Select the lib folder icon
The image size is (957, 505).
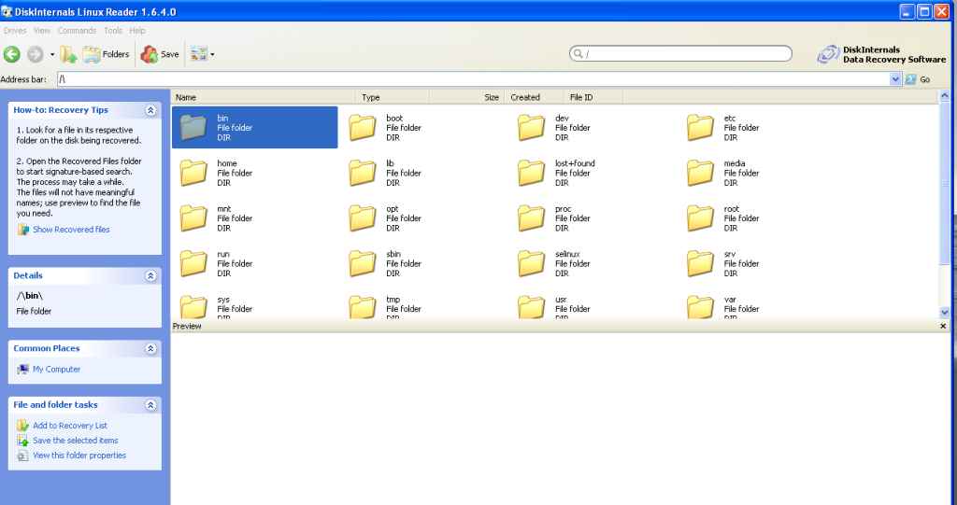(x=363, y=173)
